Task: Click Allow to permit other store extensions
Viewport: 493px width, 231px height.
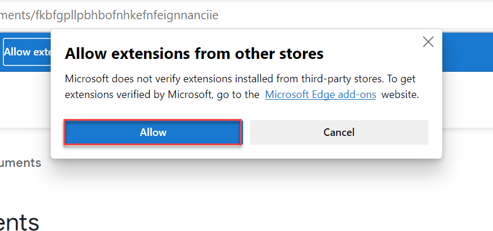Action: (x=153, y=132)
